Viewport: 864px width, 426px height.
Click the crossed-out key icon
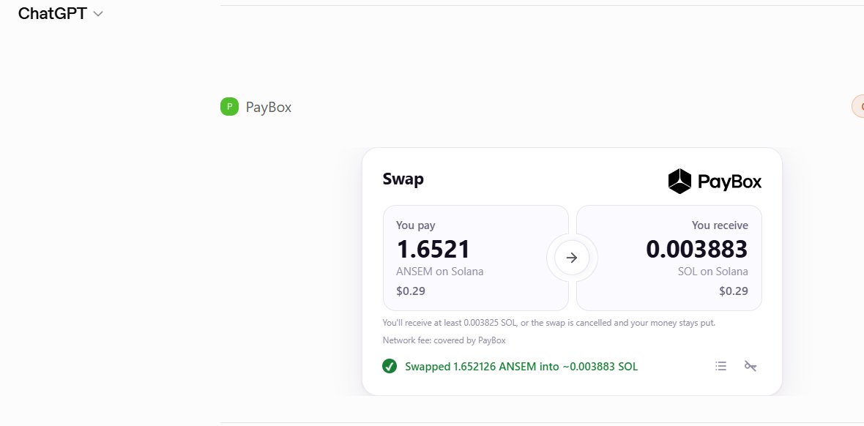click(x=751, y=366)
